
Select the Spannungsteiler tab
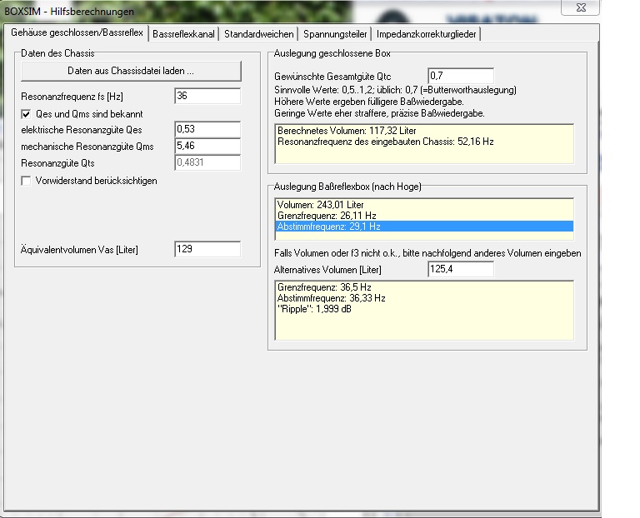[335, 34]
